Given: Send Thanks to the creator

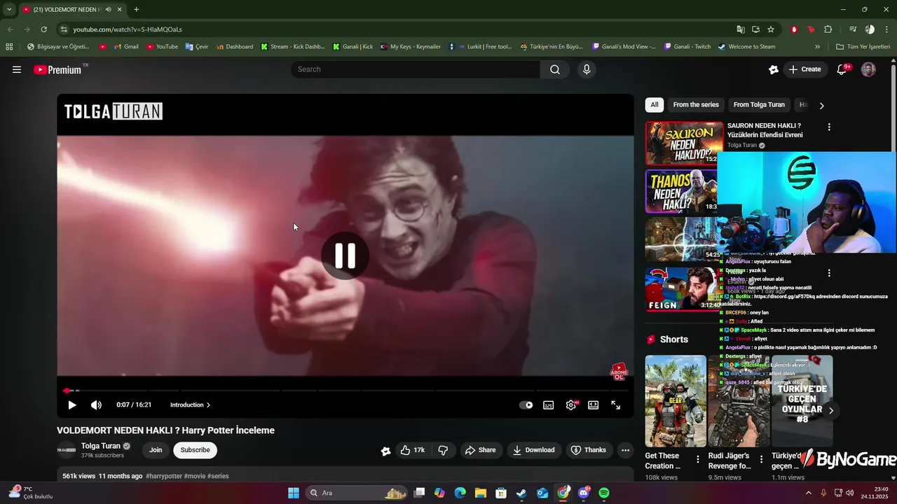Looking at the screenshot, I should pyautogui.click(x=589, y=450).
